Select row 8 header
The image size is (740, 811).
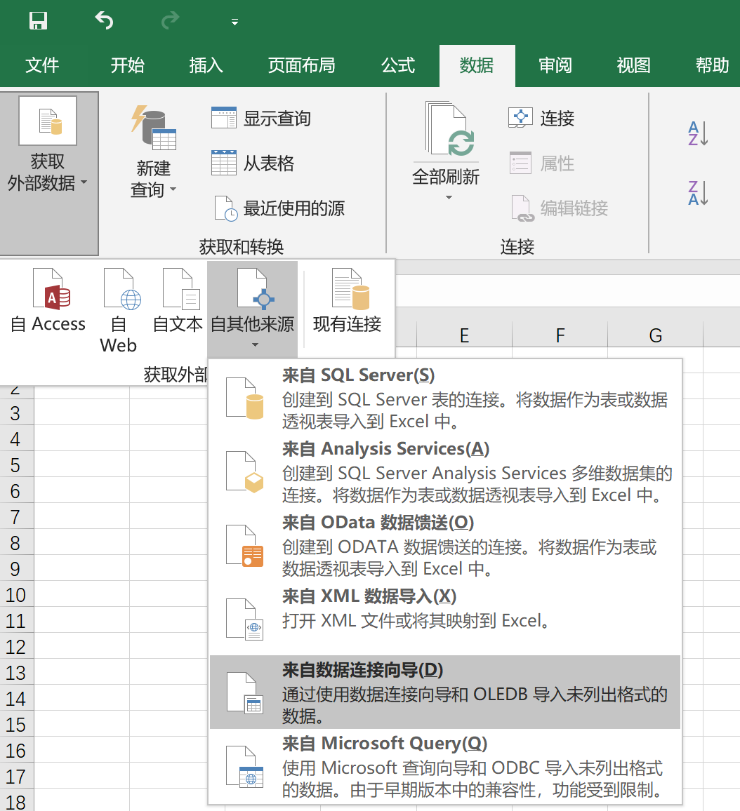click(16, 543)
